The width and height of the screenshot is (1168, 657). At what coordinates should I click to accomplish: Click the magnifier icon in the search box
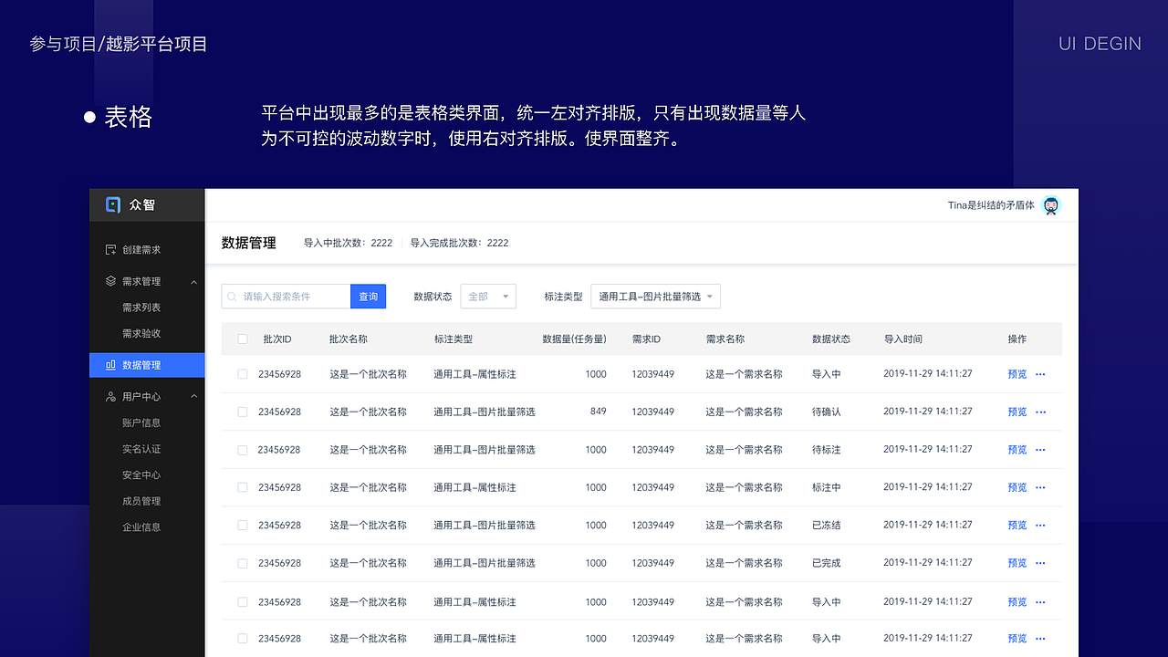point(232,296)
